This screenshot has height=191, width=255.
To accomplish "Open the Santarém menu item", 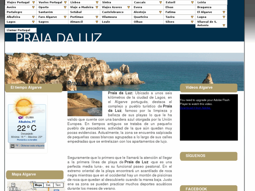I will point(52,12).
